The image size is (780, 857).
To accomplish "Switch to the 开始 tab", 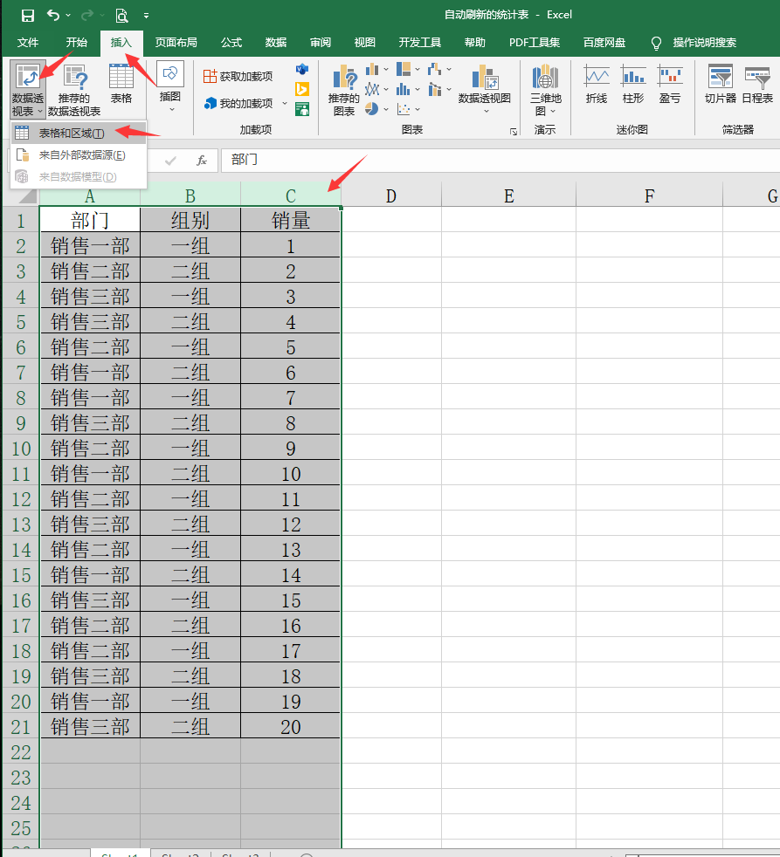I will coord(77,43).
